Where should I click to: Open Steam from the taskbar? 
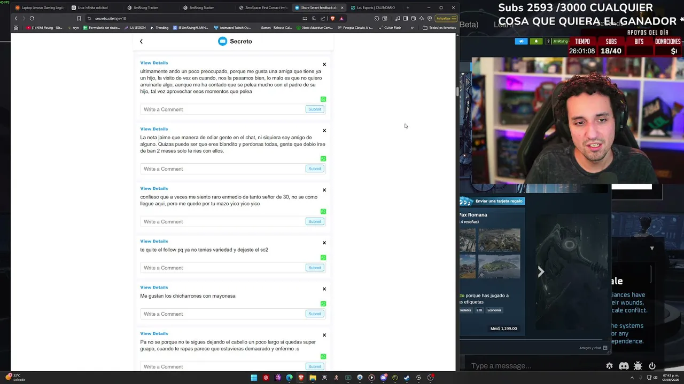click(407, 378)
